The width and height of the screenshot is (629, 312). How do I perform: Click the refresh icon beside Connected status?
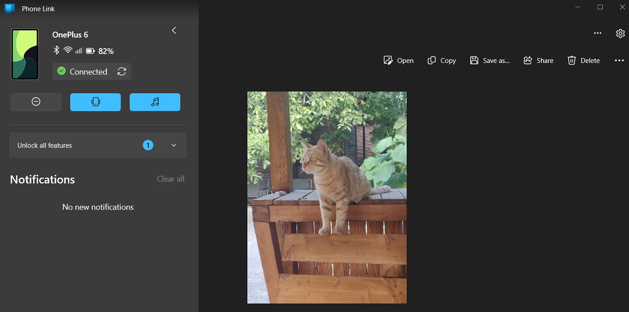pyautogui.click(x=122, y=71)
